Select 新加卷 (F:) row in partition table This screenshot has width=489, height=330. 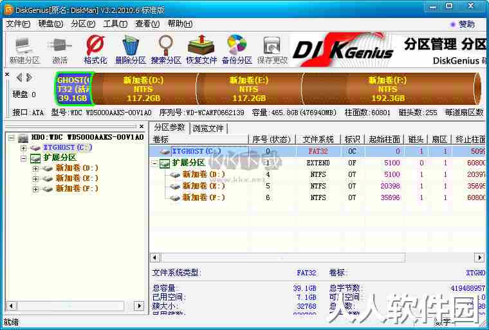(x=318, y=197)
